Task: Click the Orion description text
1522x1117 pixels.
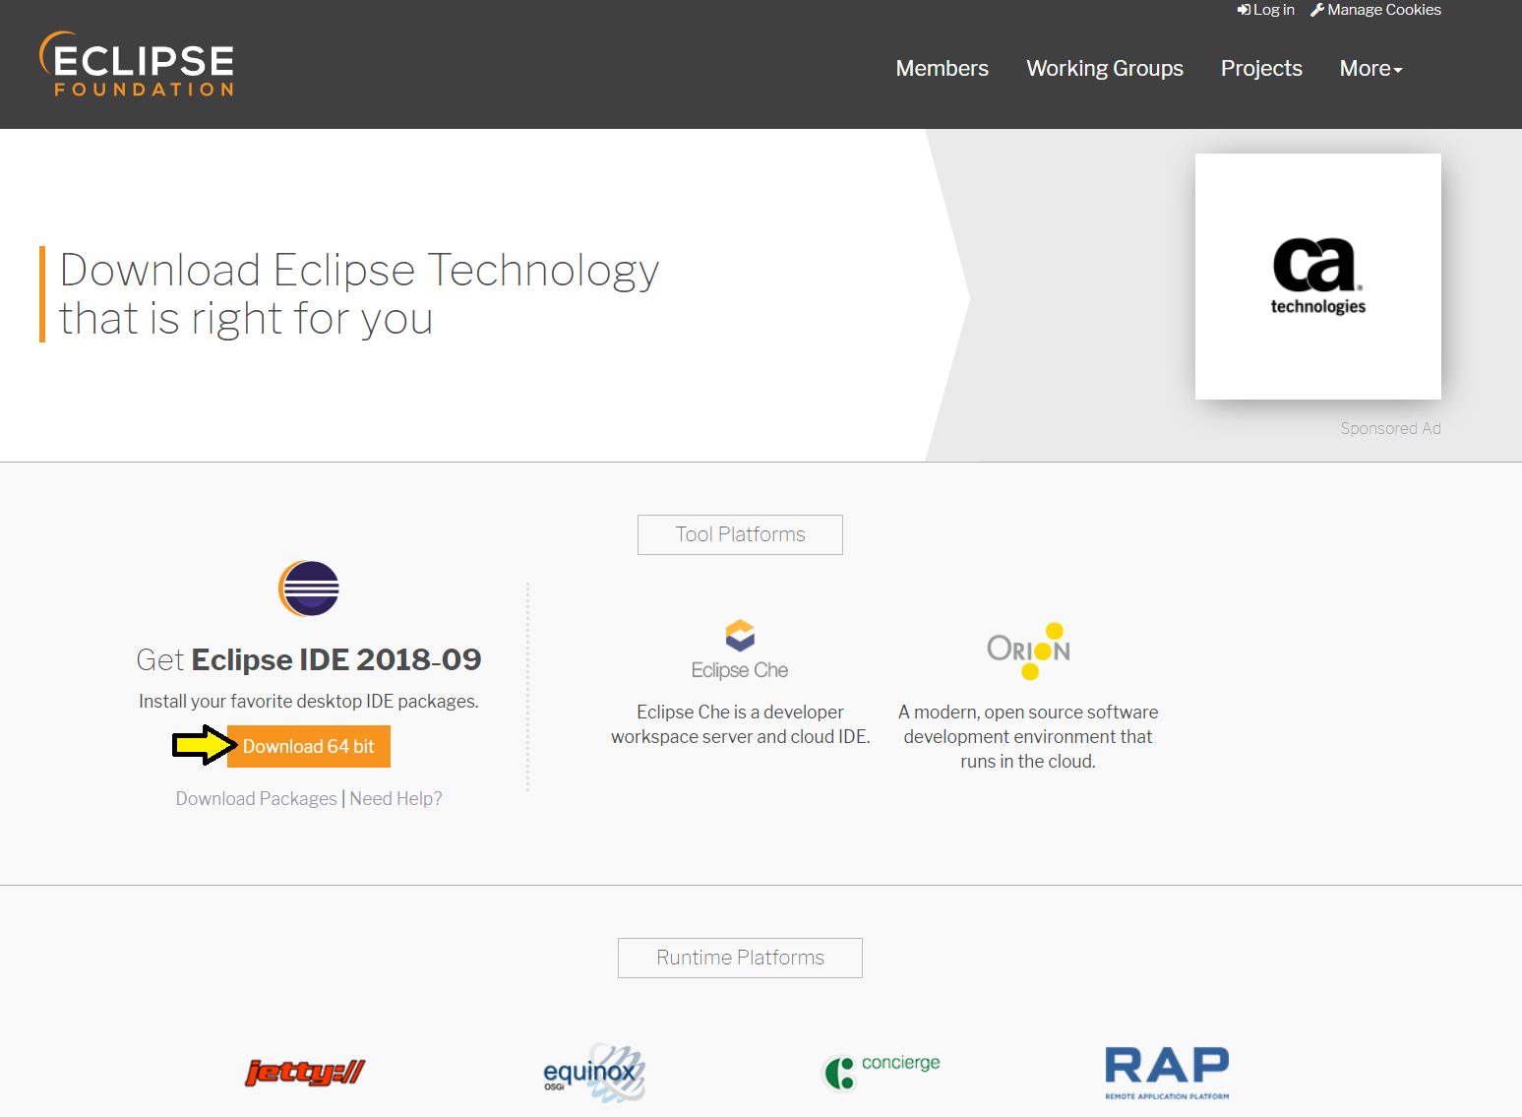Action: [1028, 736]
